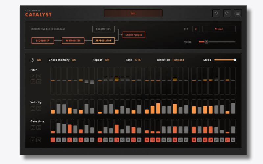This screenshot has height=164, width=263.
Task: Enable step 2
Action: [59, 140]
